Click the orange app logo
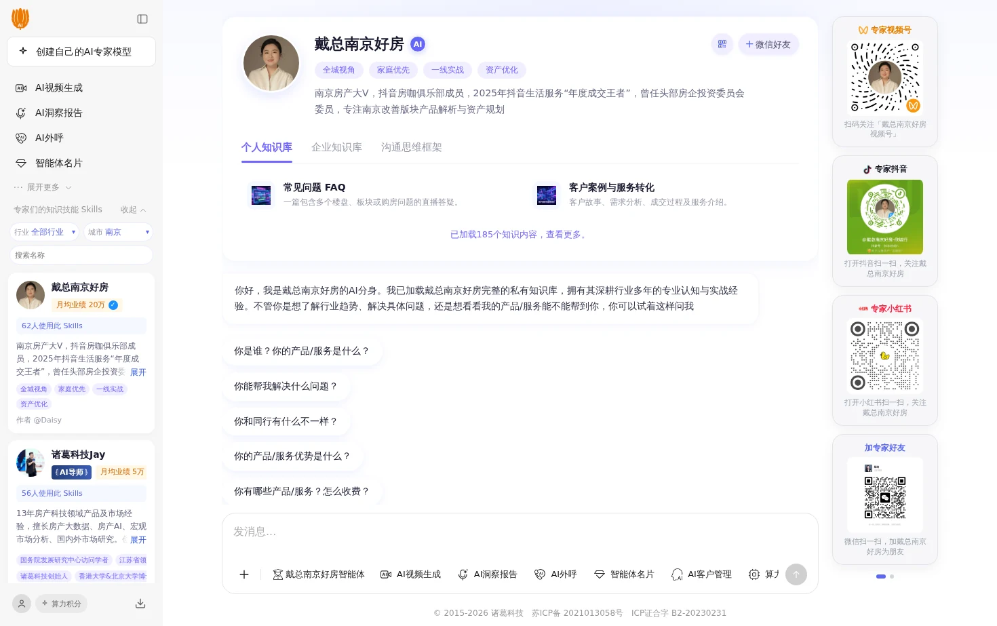Viewport: 997px width, 626px height. point(20,18)
